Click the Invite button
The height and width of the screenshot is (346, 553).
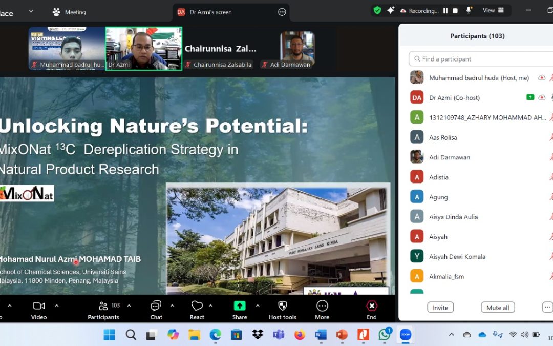(x=440, y=308)
